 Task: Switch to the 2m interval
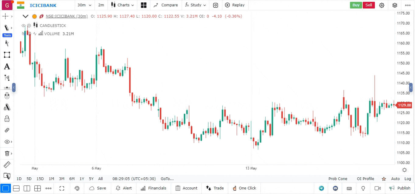point(101,5)
